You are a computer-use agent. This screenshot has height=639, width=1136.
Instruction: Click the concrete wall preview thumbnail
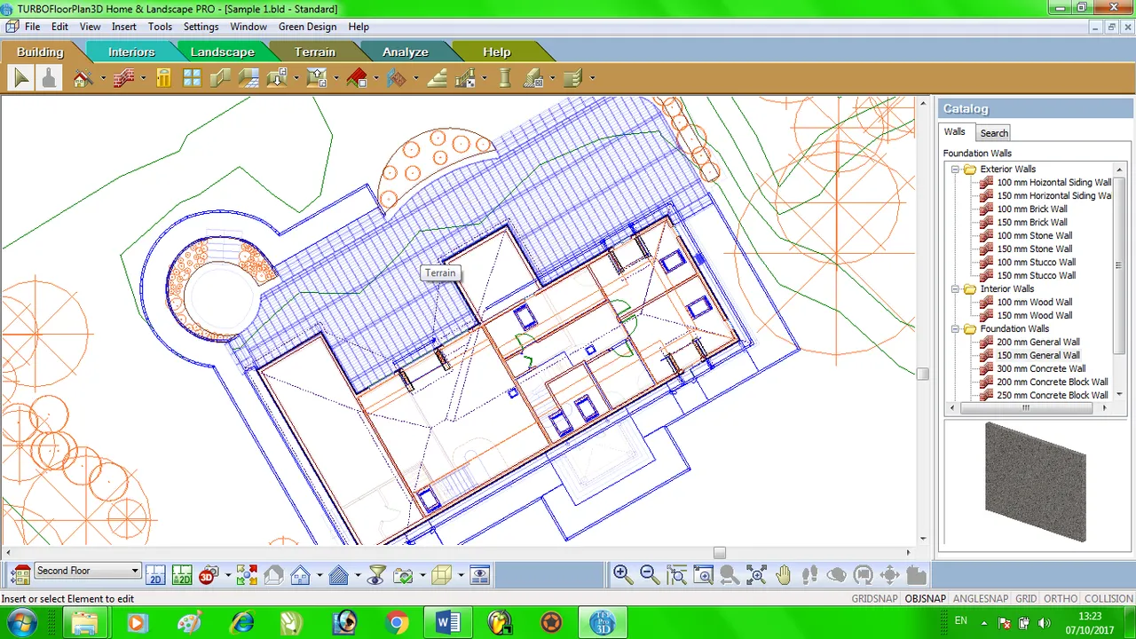pyautogui.click(x=1035, y=480)
